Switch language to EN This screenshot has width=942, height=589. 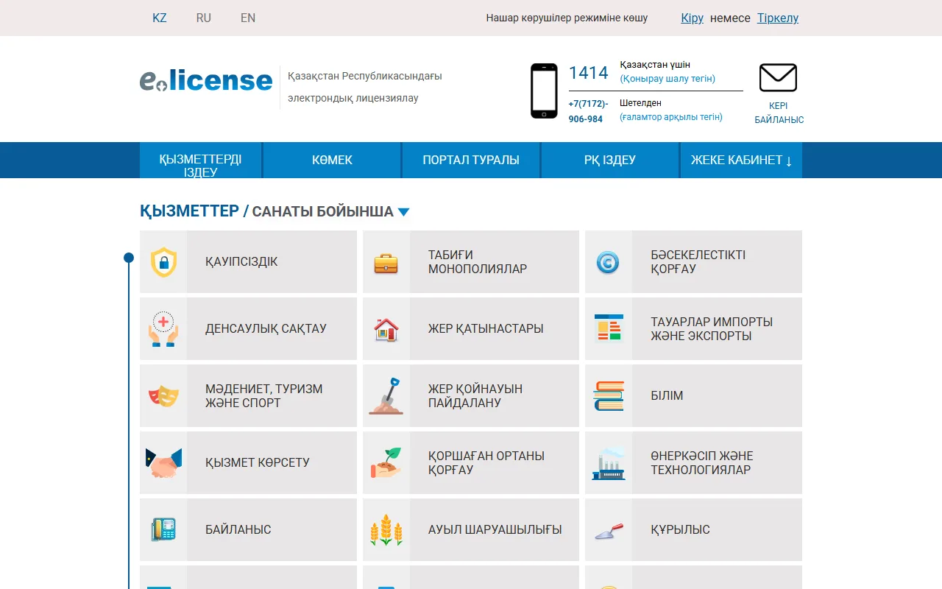click(x=248, y=18)
